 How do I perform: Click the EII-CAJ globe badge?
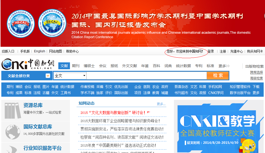[x=52, y=23]
